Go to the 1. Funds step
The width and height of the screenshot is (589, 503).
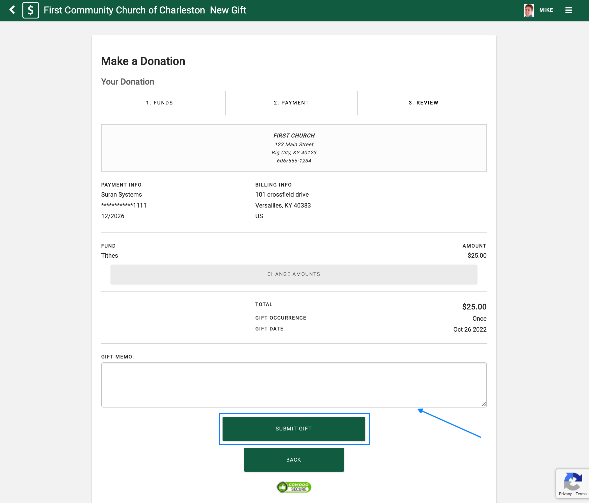(x=160, y=103)
